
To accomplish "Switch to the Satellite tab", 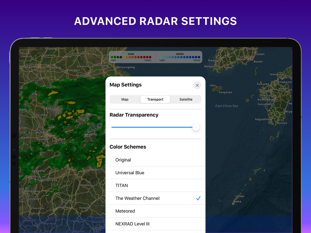I will tap(186, 99).
